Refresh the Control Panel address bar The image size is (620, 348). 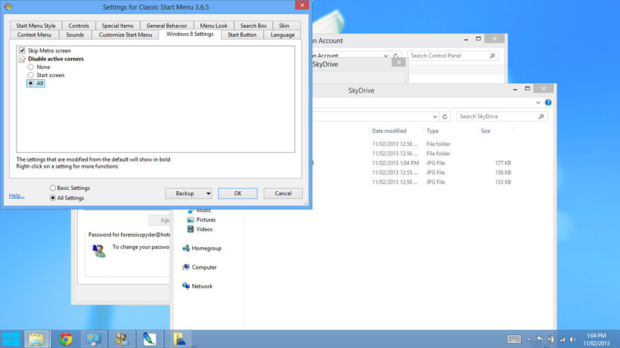396,56
